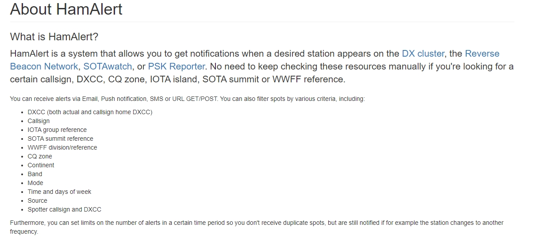Click the Band list item
The width and height of the screenshot is (545, 239).
[x=35, y=174]
